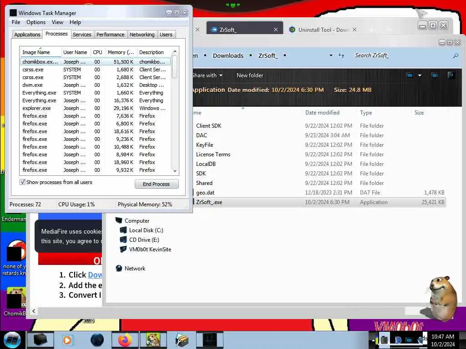Open the Windows Start orb
This screenshot has width=466, height=349.
12,340
